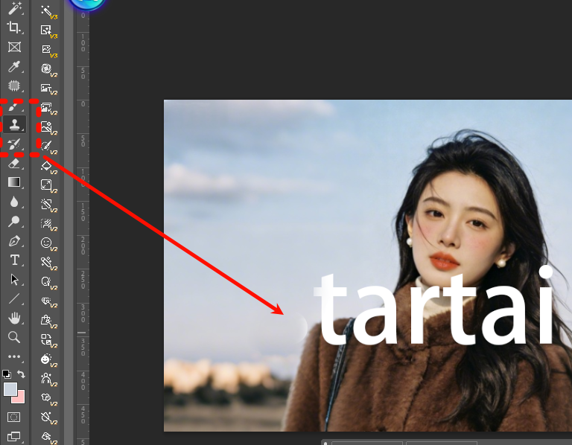Viewport: 572px width, 445px height.
Task: Click the person-with-sparkles V2 plugin icon
Action: (x=48, y=379)
